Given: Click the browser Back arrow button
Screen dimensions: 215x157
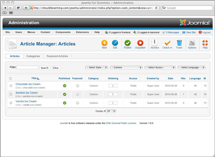Looking at the screenshot, I should (5, 8).
